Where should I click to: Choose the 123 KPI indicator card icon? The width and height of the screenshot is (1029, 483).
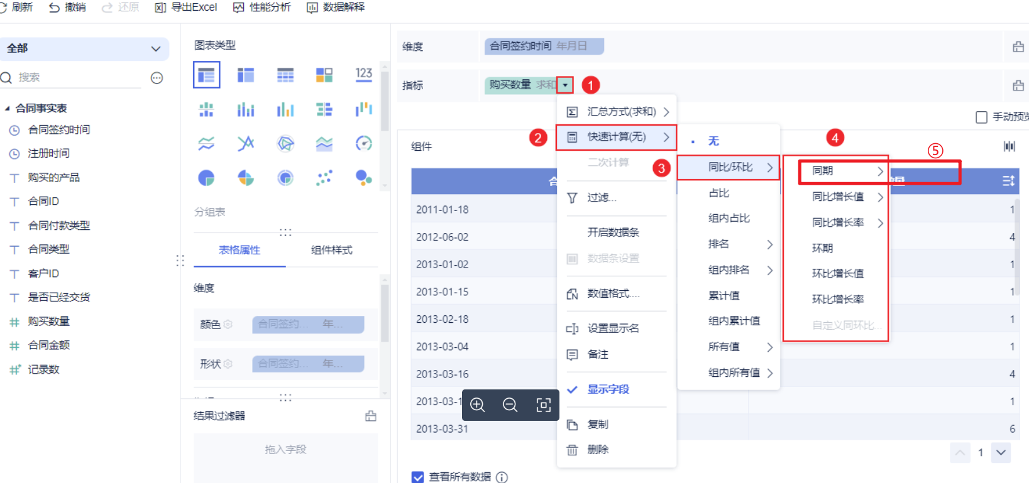364,75
